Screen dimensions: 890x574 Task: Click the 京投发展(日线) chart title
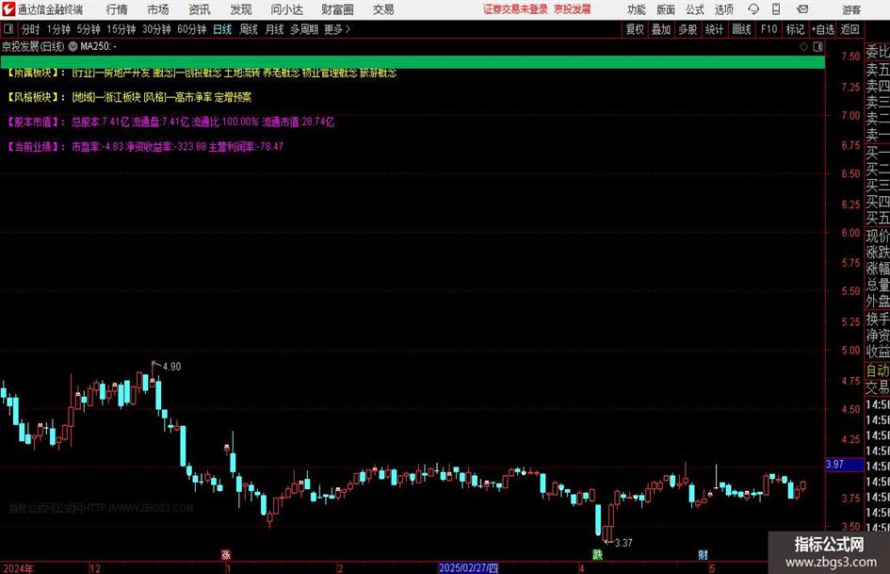click(x=33, y=46)
